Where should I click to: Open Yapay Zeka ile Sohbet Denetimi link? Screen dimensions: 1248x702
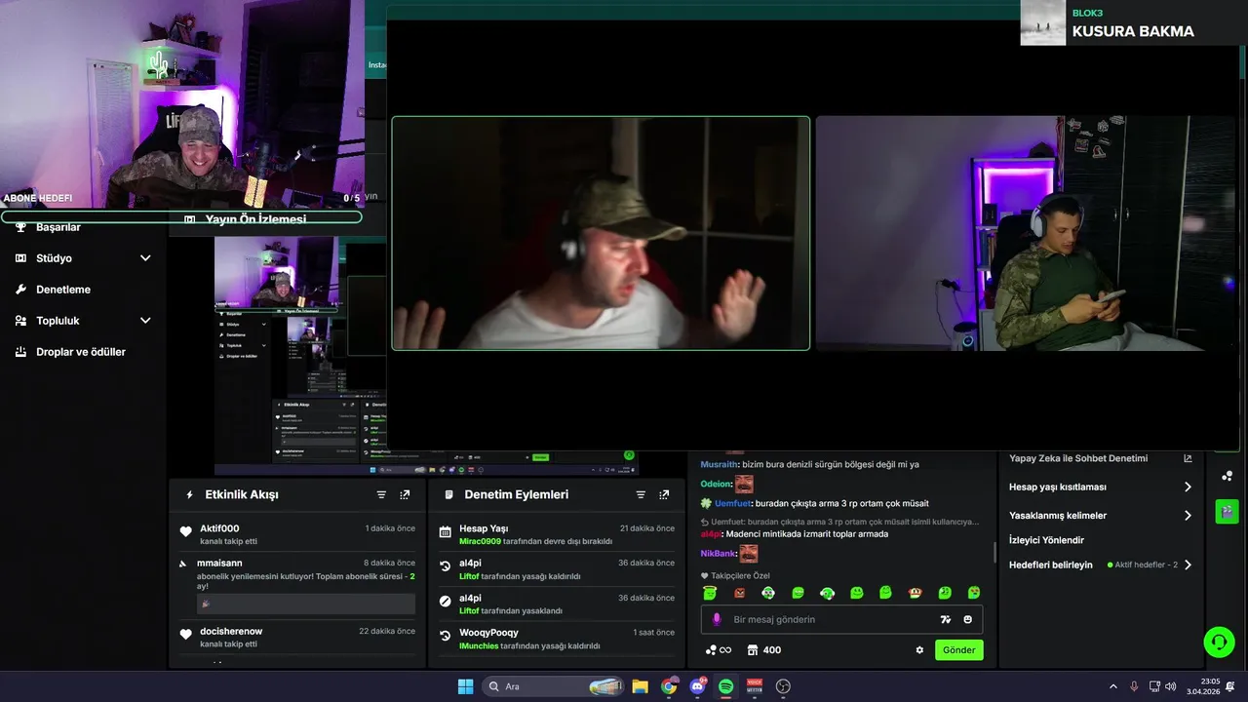tap(1100, 458)
